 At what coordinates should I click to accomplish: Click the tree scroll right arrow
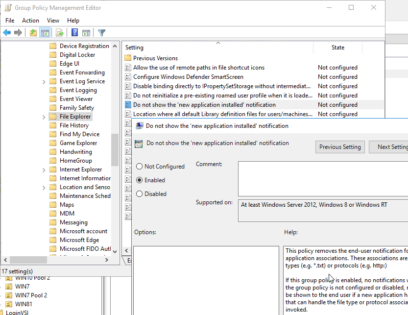(x=106, y=260)
